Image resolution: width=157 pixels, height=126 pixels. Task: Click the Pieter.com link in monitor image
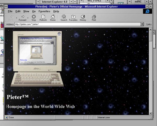pyautogui.click(x=24, y=60)
